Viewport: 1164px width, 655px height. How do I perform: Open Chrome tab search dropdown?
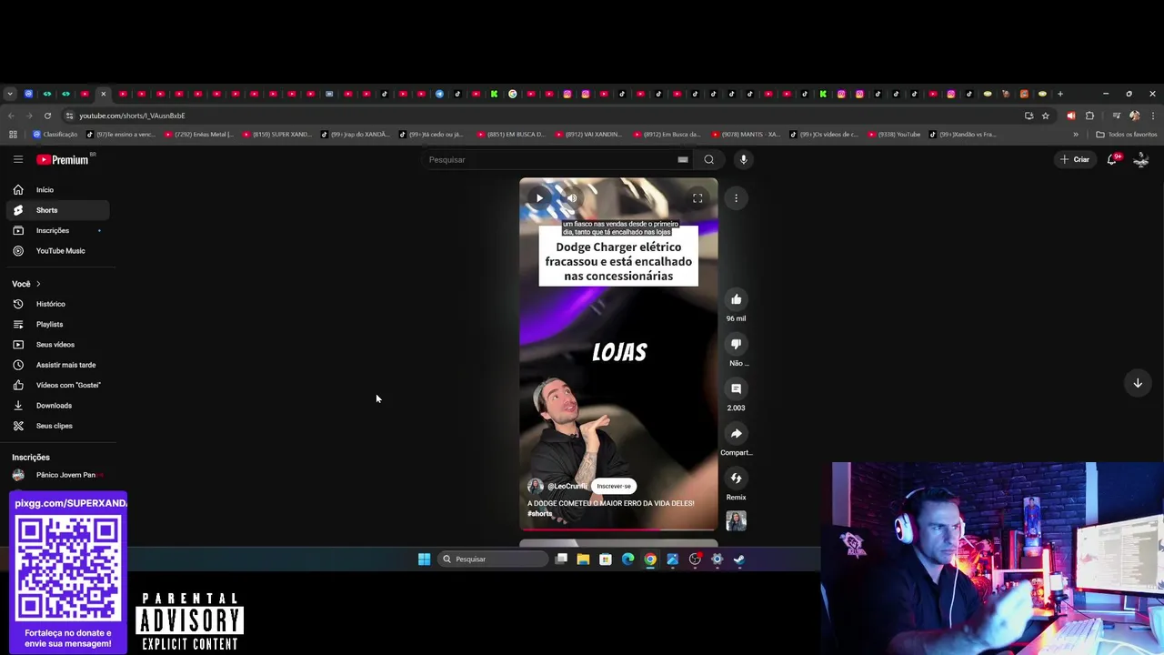coord(10,94)
